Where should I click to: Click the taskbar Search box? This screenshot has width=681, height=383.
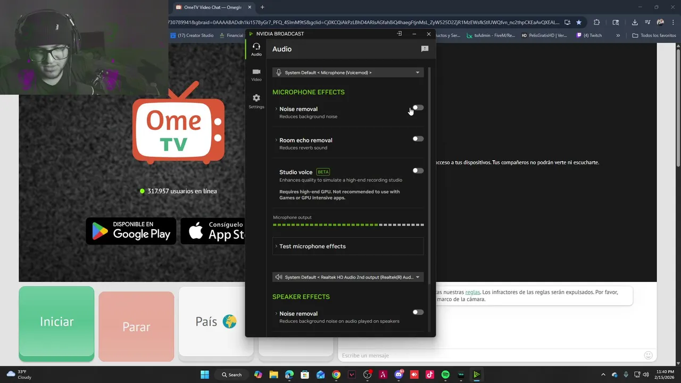(232, 374)
